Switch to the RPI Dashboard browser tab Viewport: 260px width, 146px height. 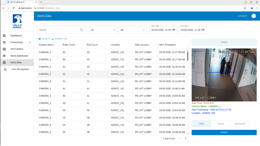pyautogui.click(x=22, y=2)
